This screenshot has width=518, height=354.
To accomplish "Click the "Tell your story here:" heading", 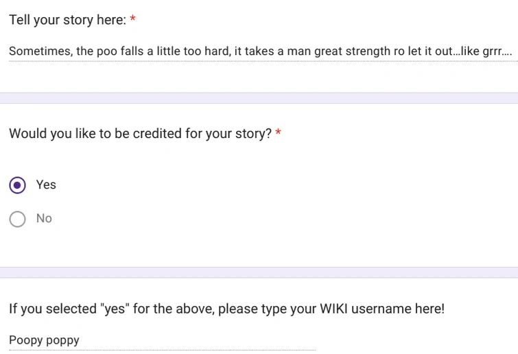I will [67, 21].
